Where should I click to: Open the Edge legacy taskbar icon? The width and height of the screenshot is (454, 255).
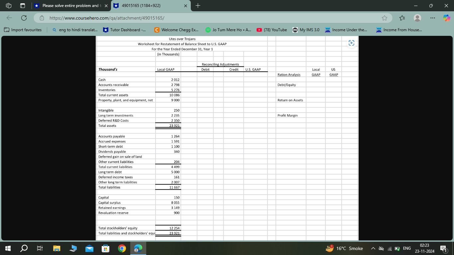click(72, 248)
